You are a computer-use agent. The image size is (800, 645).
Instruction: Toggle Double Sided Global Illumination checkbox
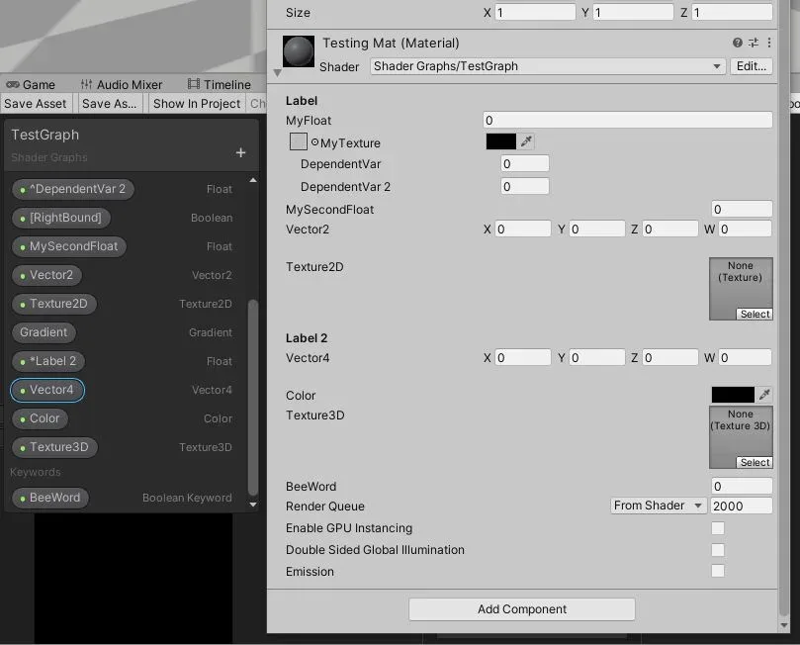coord(718,550)
